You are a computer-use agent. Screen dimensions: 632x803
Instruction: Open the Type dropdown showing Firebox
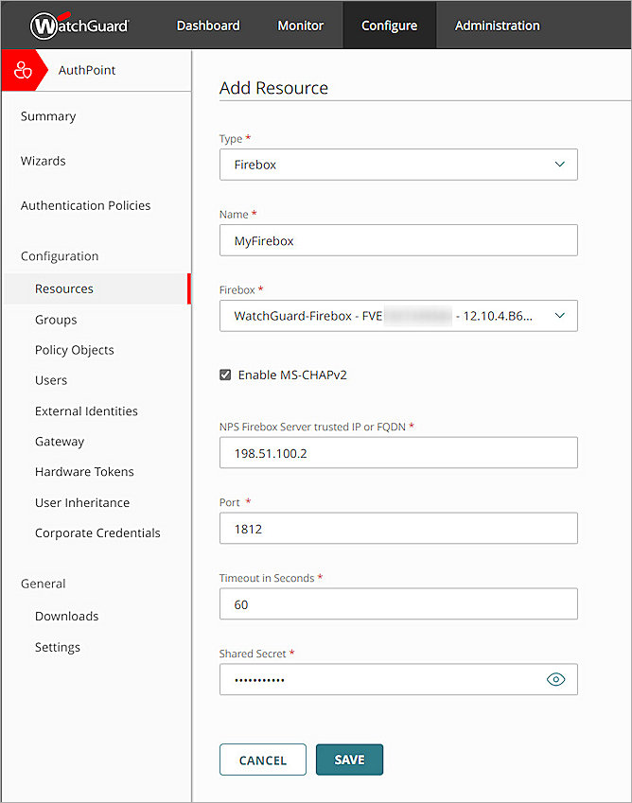(398, 164)
